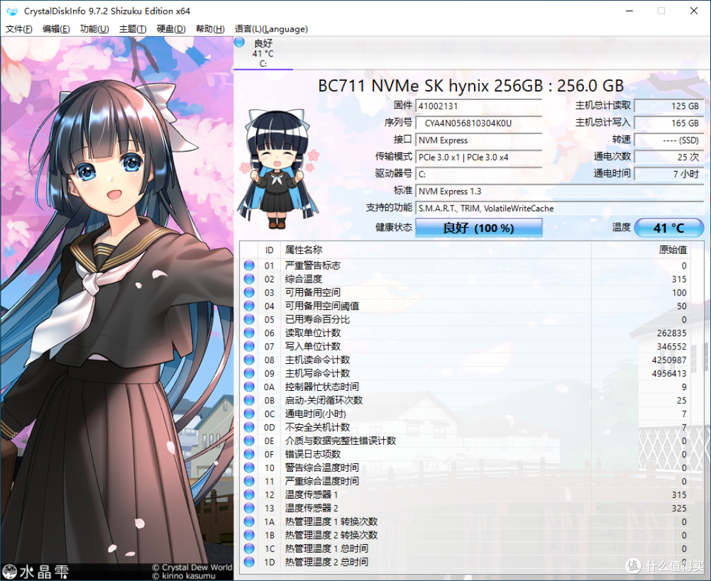Click the 41 °C temperature button
This screenshot has width=711, height=581.
click(x=669, y=228)
